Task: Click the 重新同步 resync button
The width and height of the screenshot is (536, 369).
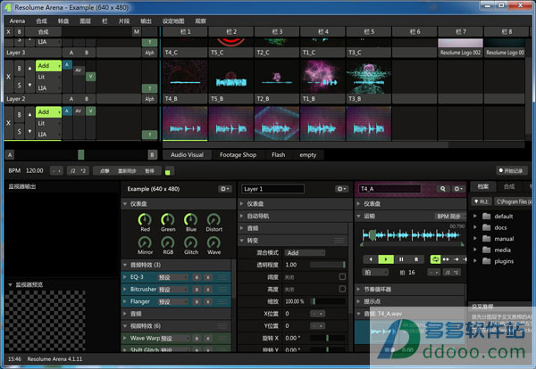Action: (x=127, y=171)
